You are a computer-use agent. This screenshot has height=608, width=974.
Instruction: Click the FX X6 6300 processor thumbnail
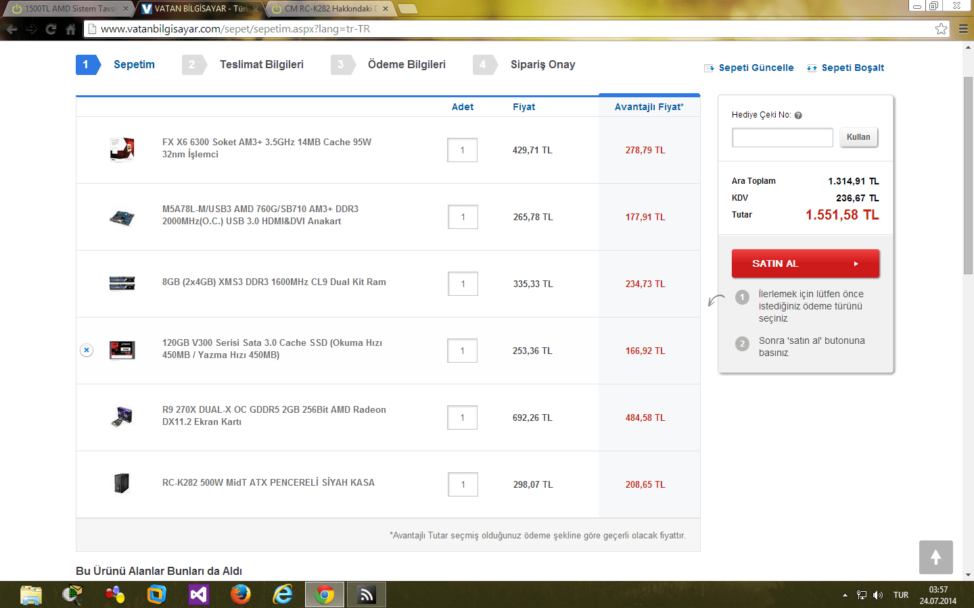[x=122, y=149]
